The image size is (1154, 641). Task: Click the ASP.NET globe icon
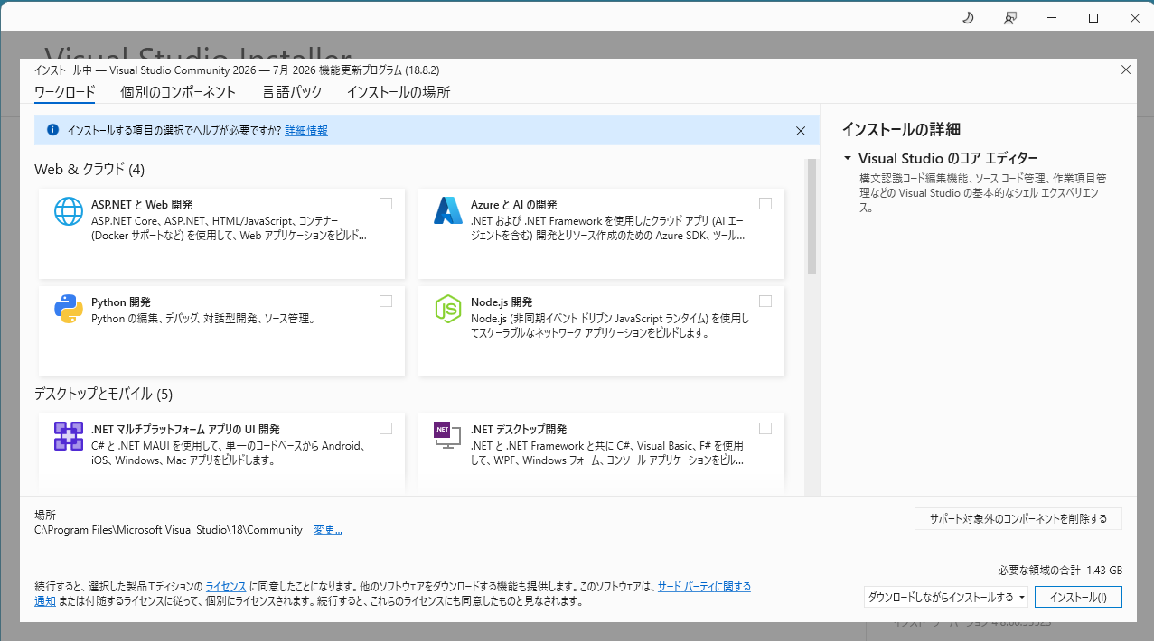pyautogui.click(x=69, y=210)
